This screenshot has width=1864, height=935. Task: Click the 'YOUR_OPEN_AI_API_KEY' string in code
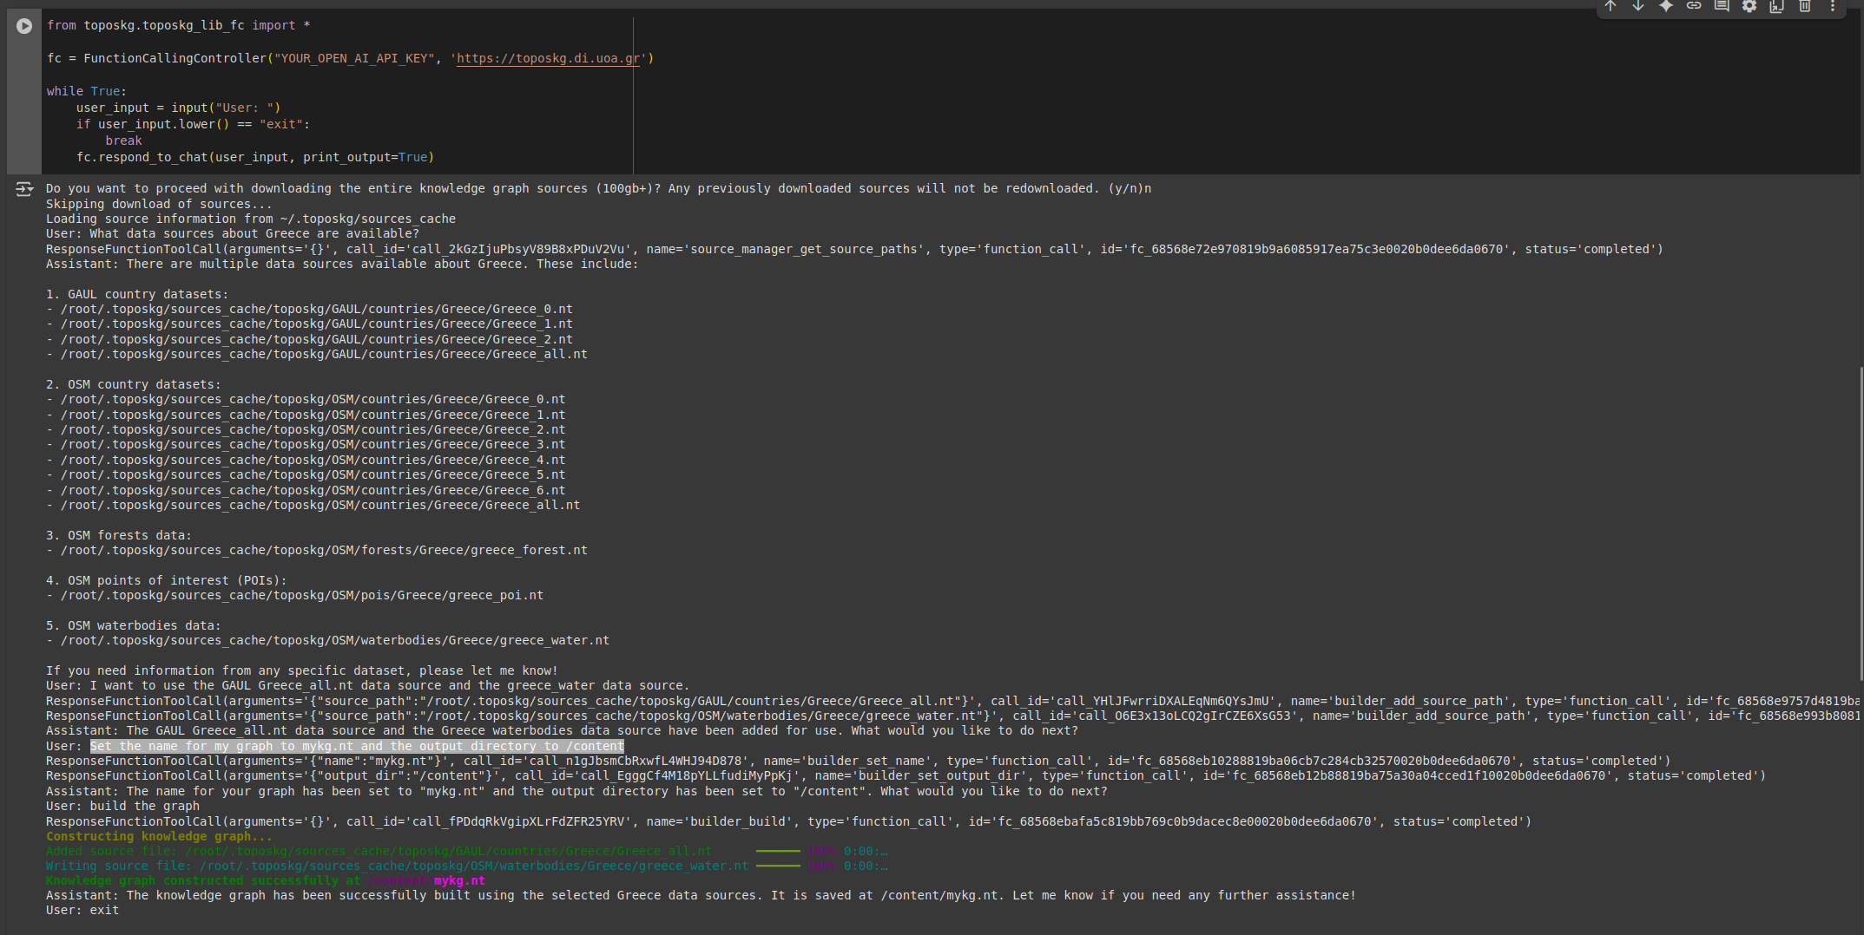tap(353, 59)
